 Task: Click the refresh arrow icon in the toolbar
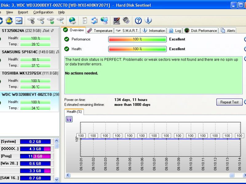(1, 21)
